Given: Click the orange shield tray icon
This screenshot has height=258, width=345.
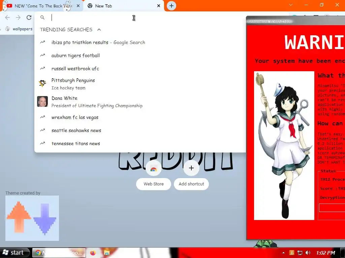Looking at the screenshot, I should click(x=292, y=253).
